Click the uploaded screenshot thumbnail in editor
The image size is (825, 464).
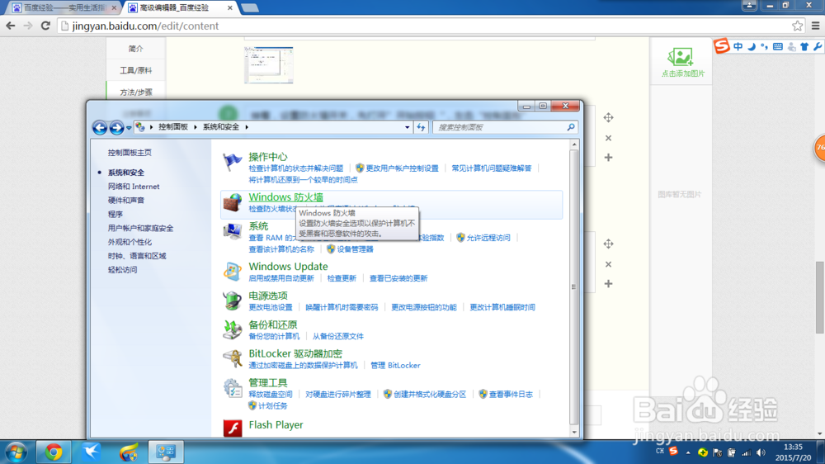268,64
